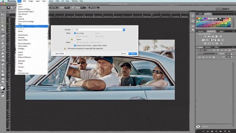Click the New Folder button
Screen dimensions: 236x133
click(x=60, y=54)
